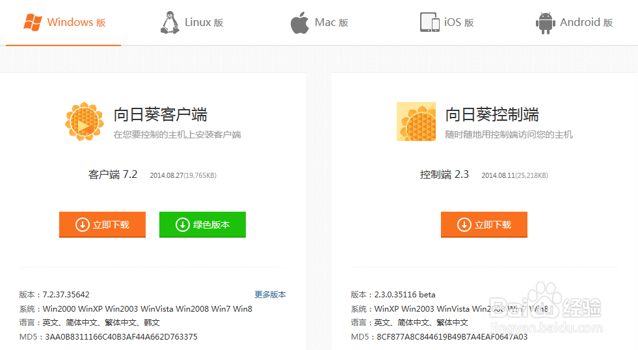
Task: Click version text 7.2.37.35642
Action: [66, 294]
